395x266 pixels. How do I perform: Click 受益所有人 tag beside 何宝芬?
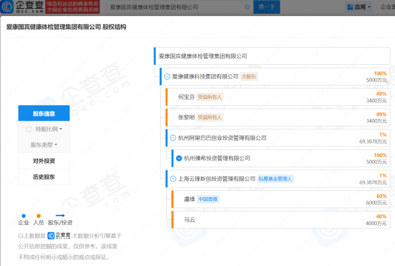click(x=209, y=97)
